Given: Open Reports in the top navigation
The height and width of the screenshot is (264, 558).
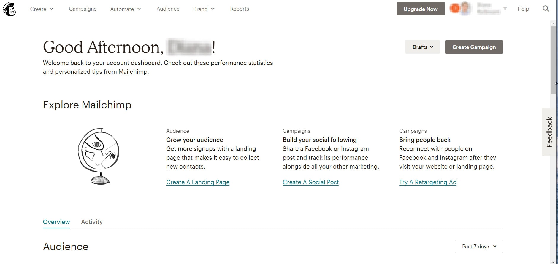Looking at the screenshot, I should click(x=240, y=9).
